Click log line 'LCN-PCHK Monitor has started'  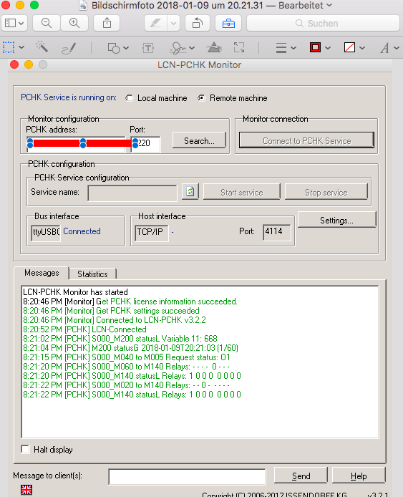point(75,292)
